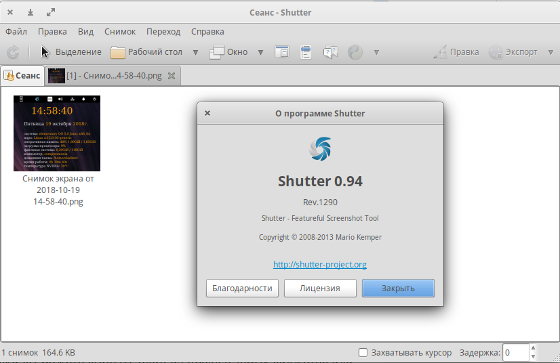Open the http://shutter-project.org link

click(320, 265)
